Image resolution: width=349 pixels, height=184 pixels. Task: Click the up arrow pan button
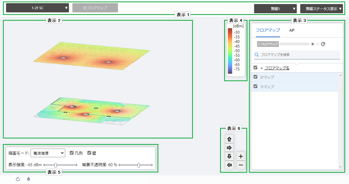click(x=229, y=139)
